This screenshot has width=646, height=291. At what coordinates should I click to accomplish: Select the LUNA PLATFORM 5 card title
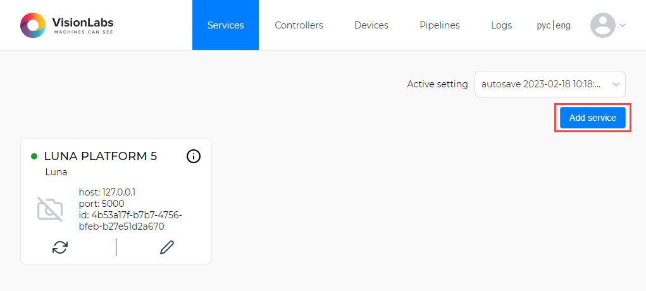pyautogui.click(x=101, y=156)
